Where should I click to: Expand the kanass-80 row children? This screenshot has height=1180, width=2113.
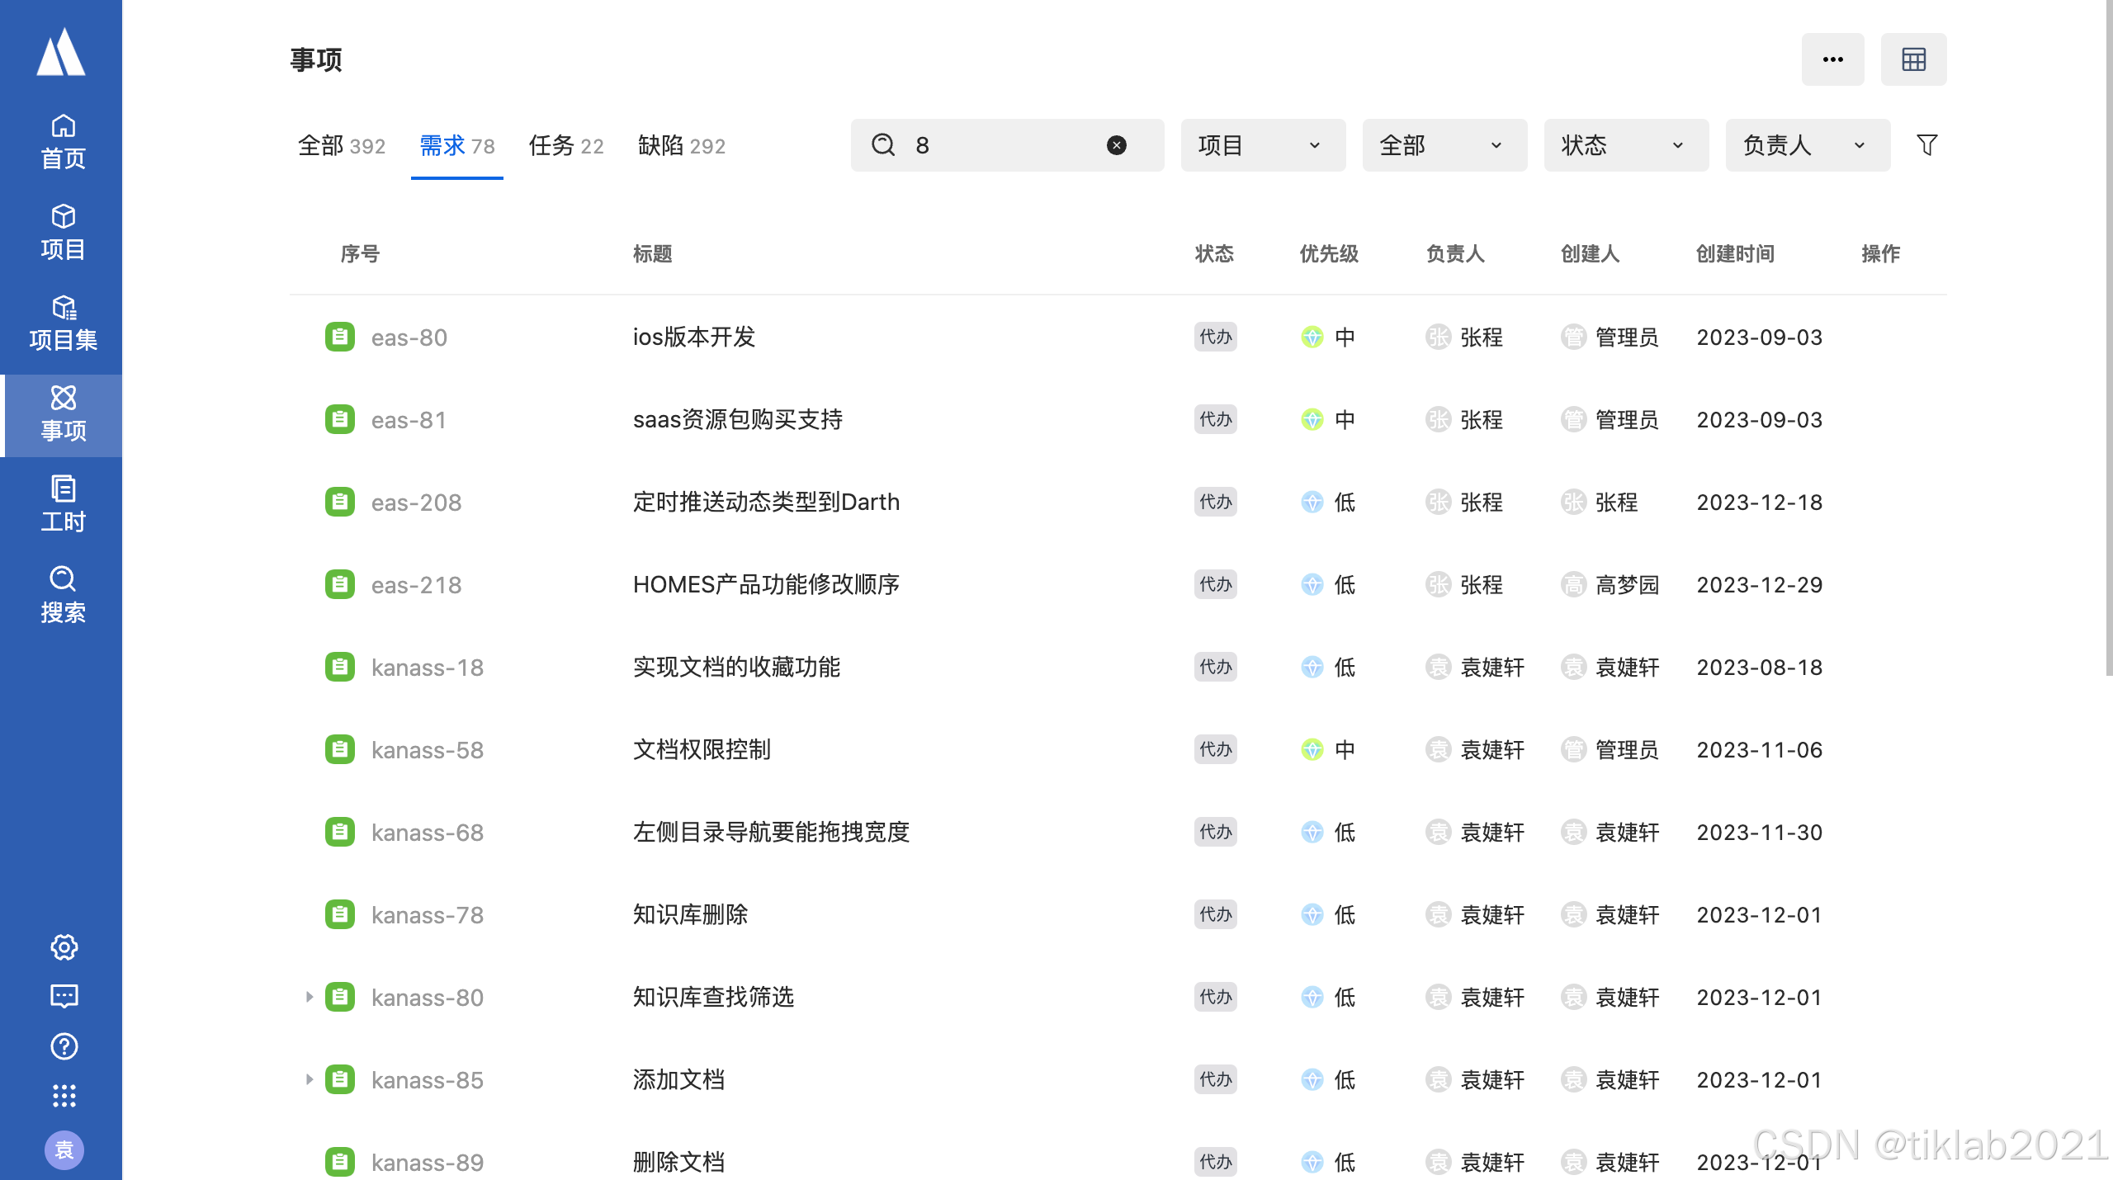click(x=309, y=997)
